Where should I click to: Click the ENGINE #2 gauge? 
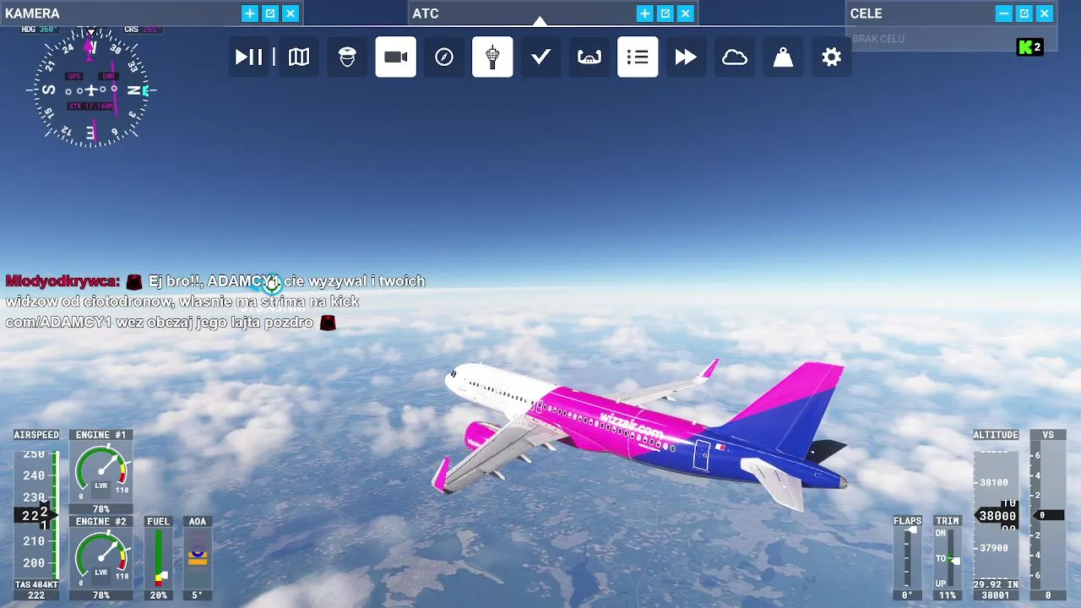tap(100, 558)
